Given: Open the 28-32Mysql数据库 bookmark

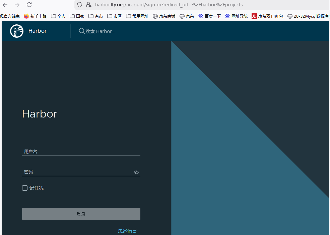Looking at the screenshot, I should pos(308,16).
